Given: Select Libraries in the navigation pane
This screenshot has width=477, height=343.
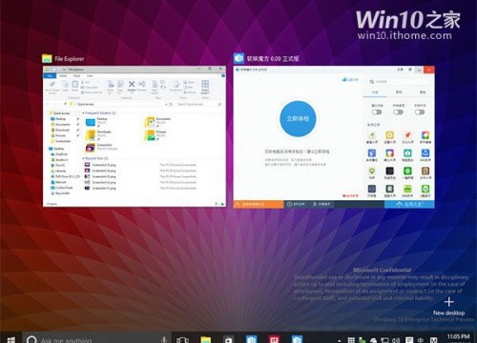Looking at the screenshot, I should click(x=58, y=171).
